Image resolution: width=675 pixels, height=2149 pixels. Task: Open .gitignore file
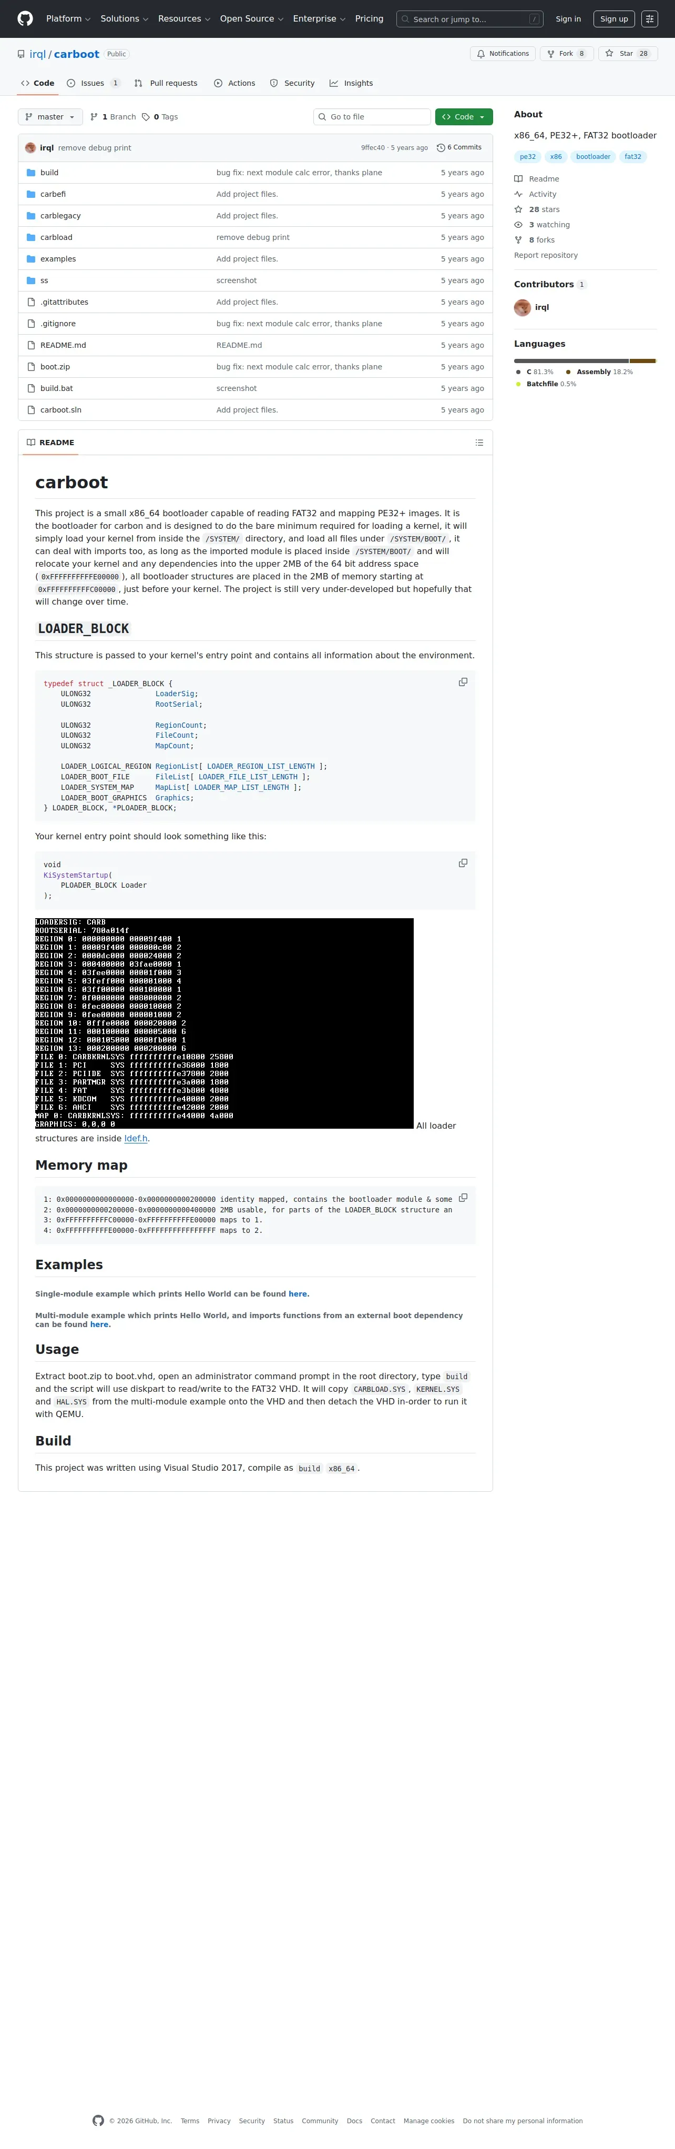coord(57,324)
